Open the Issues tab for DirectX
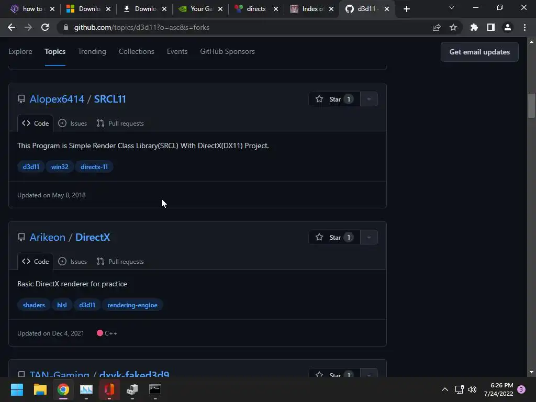The height and width of the screenshot is (402, 536). point(72,262)
